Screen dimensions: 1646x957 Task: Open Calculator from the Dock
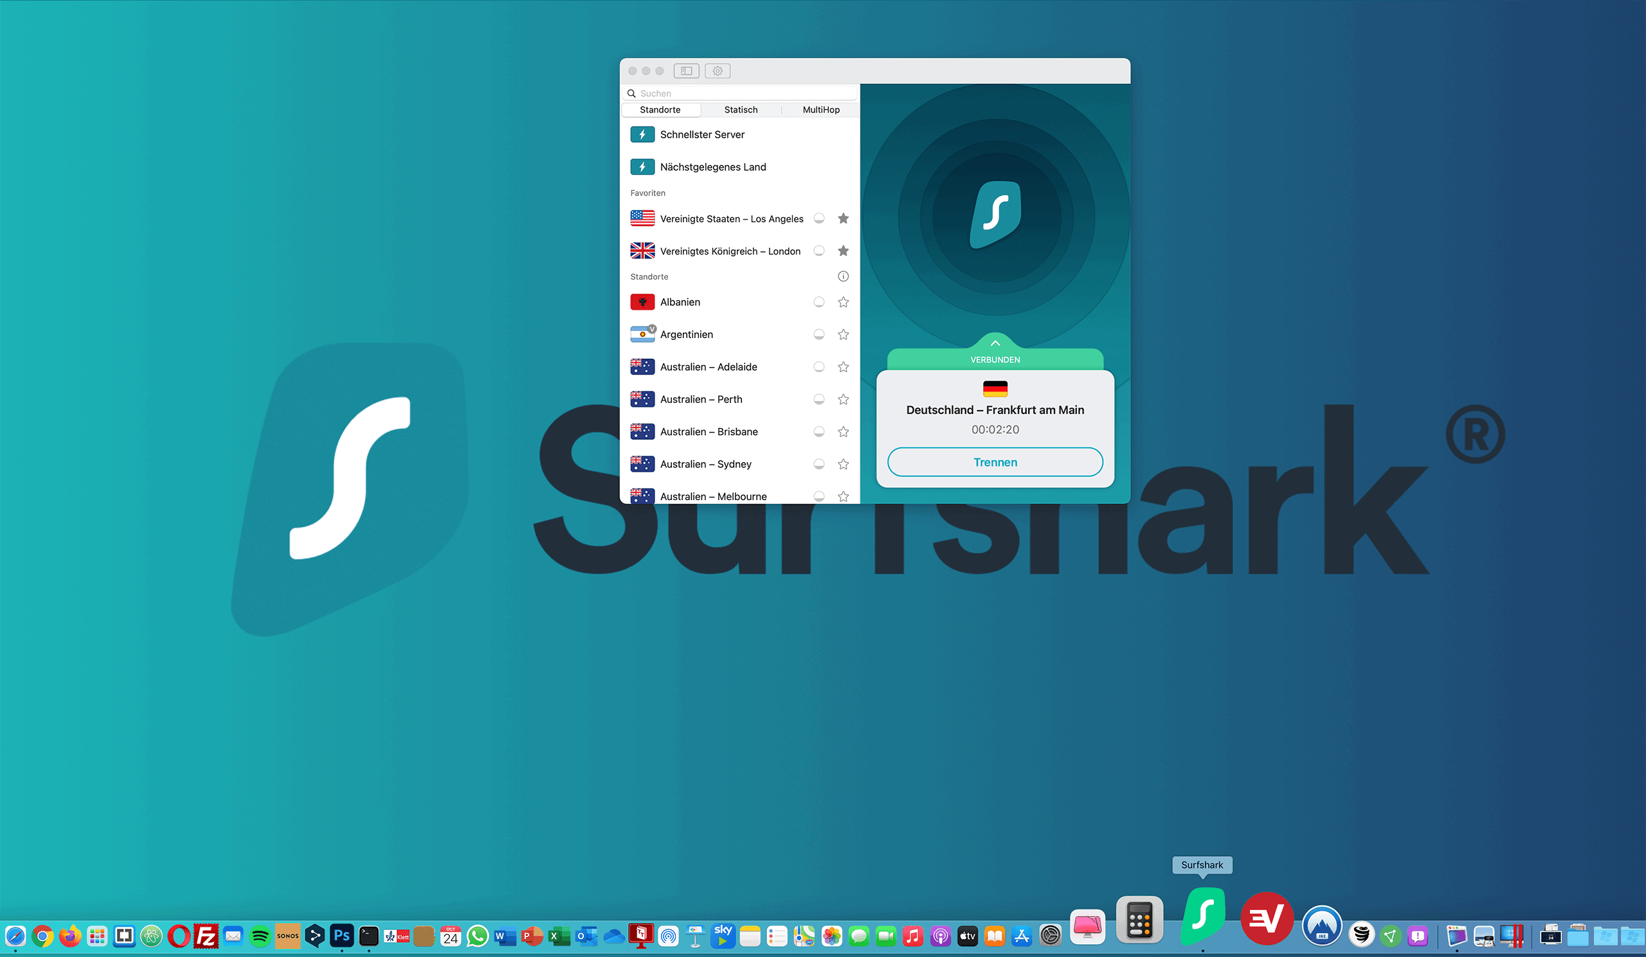[1139, 919]
